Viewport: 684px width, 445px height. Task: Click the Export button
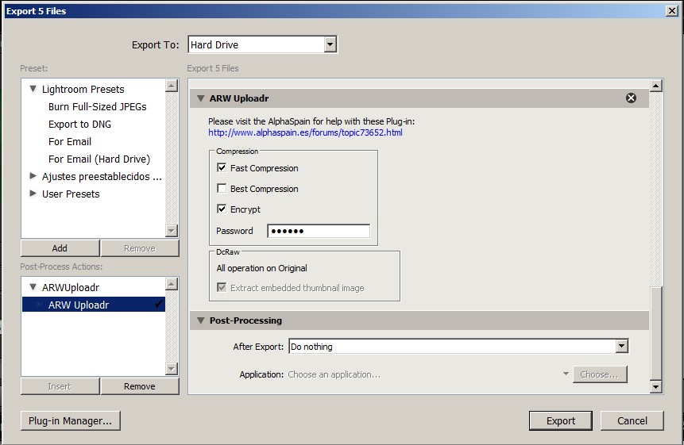(560, 420)
